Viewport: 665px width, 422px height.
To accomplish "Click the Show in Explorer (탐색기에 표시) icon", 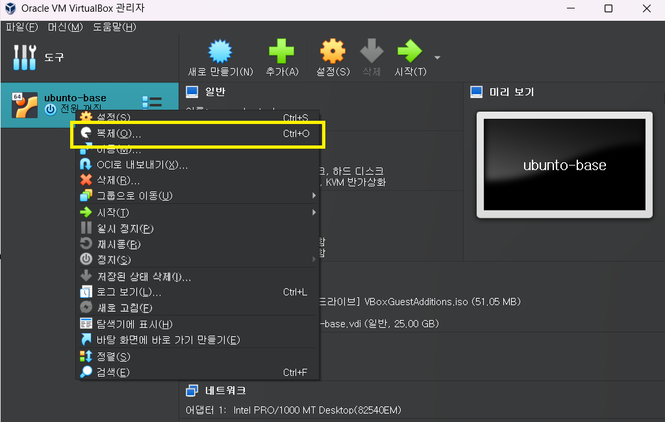I will click(86, 323).
